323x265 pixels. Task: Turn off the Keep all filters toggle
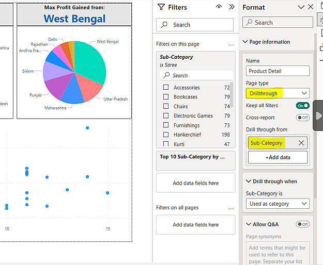click(302, 106)
